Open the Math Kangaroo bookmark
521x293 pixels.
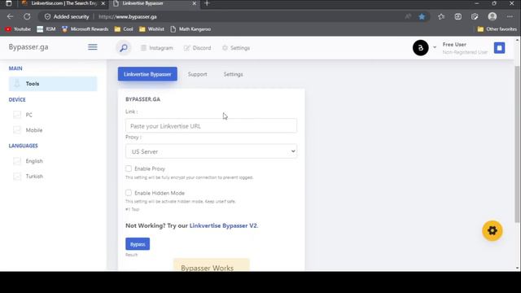190,29
